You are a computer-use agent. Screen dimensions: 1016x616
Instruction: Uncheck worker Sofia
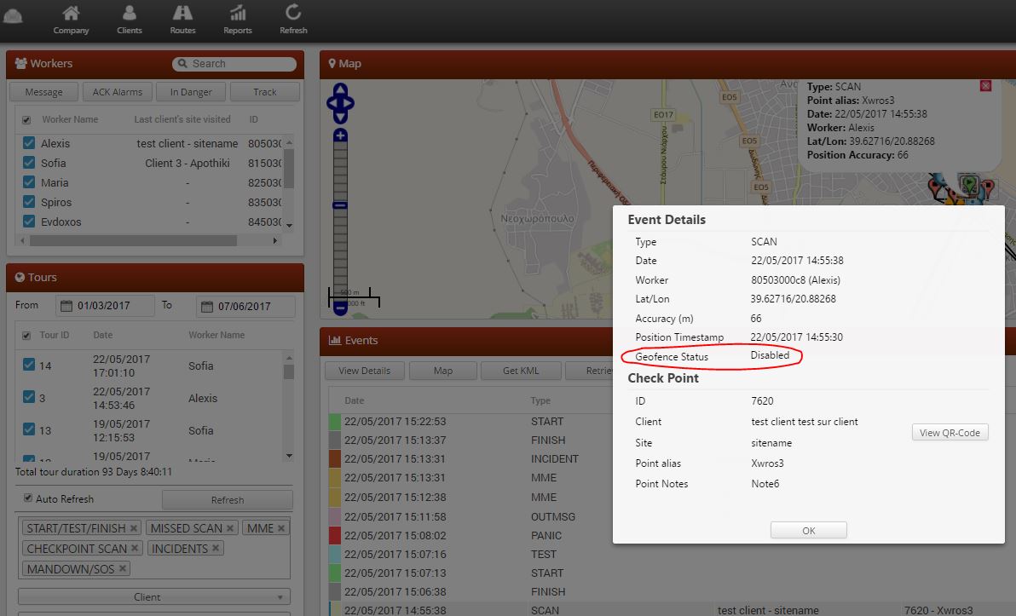28,163
